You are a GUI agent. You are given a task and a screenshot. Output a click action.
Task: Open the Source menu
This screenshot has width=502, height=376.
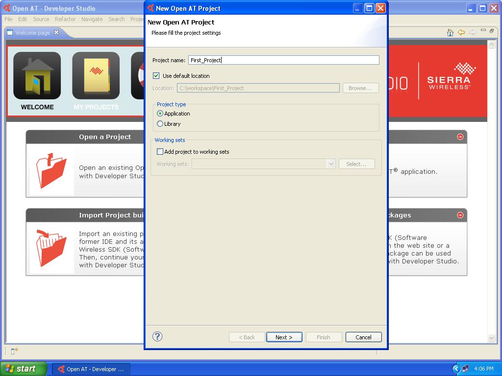[41, 19]
